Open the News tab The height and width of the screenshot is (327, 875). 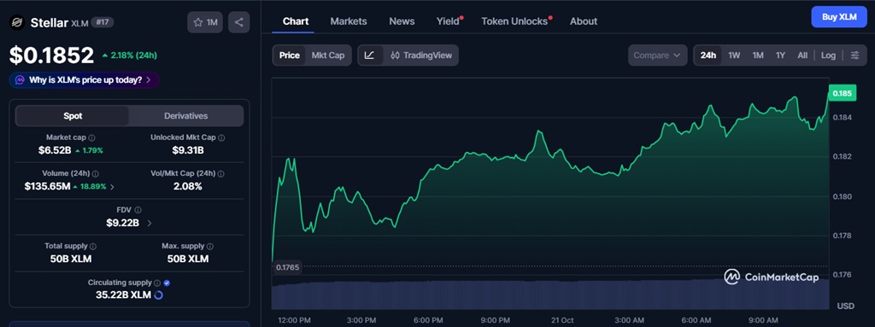[402, 21]
